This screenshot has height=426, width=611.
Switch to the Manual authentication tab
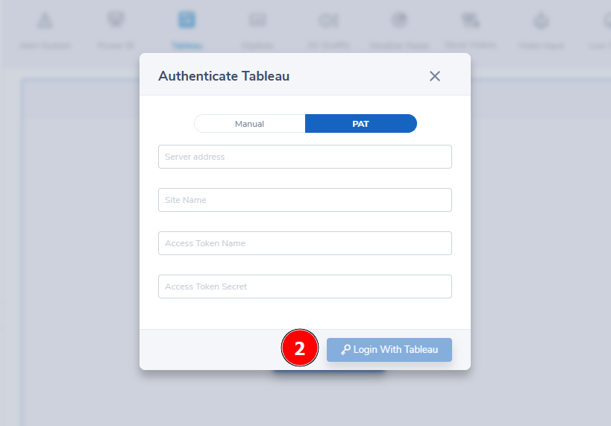[249, 124]
